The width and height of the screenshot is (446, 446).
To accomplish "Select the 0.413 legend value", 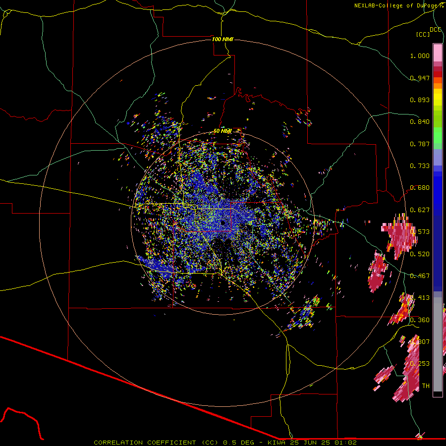I will (x=420, y=298).
